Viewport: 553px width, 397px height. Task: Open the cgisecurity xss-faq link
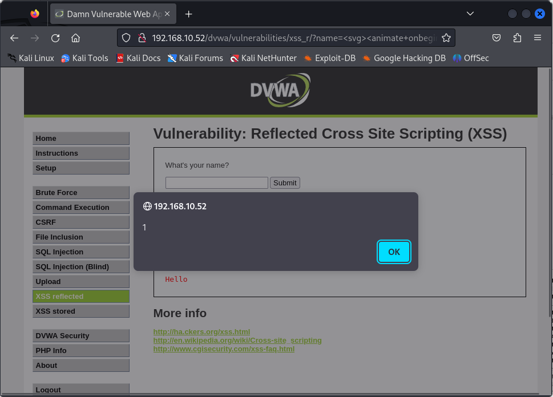[224, 349]
